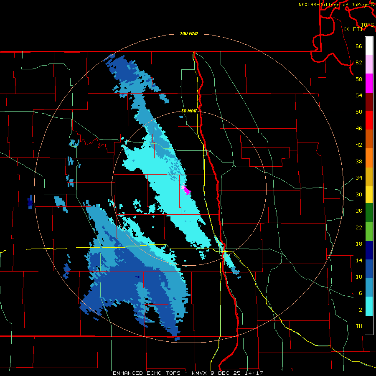Click the '14' legend value
This screenshot has width=376, height=376.
pyautogui.click(x=359, y=261)
